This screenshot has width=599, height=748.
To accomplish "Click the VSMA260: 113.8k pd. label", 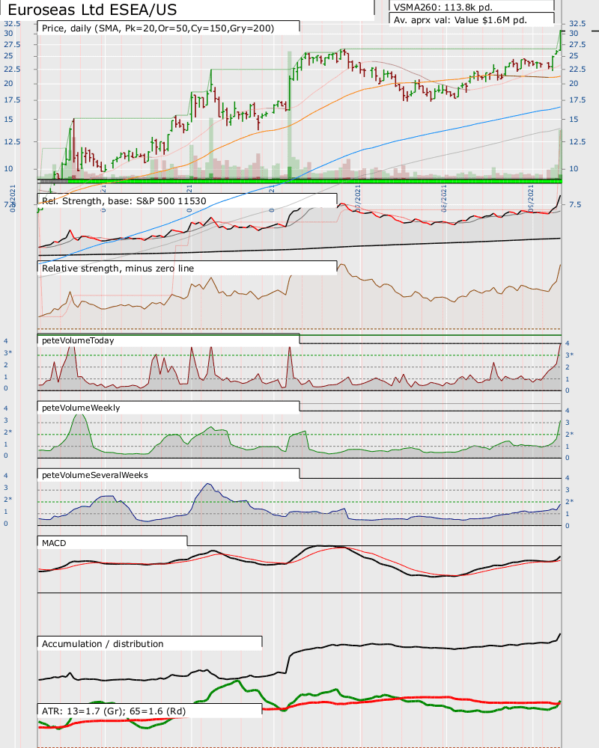I will tap(443, 7).
